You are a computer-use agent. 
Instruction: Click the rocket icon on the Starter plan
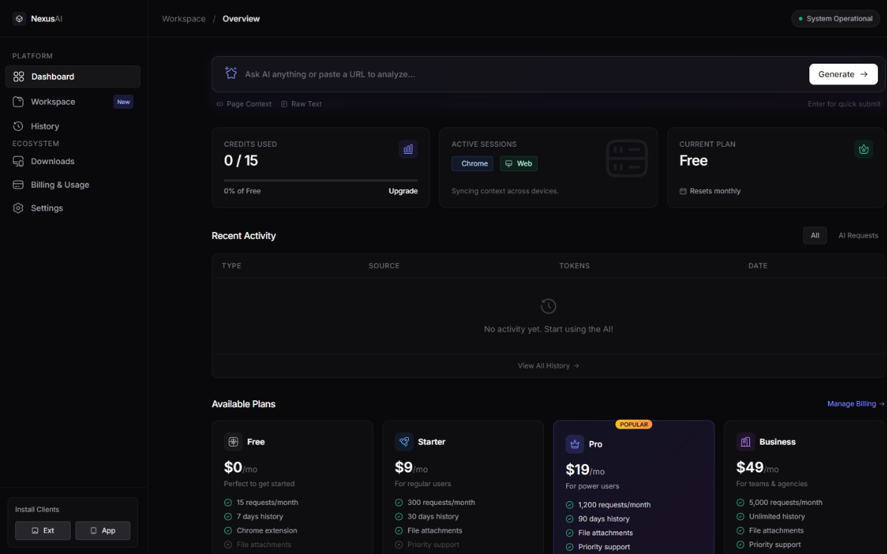click(404, 441)
